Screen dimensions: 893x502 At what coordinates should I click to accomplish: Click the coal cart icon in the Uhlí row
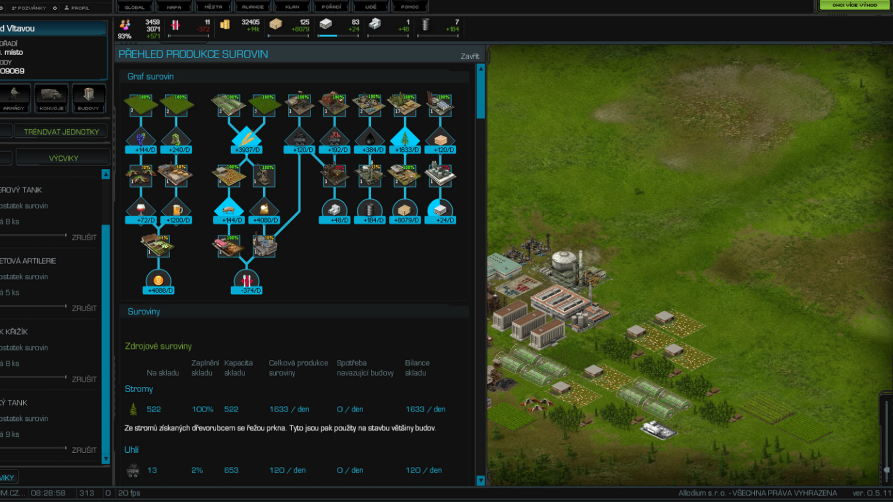pos(134,470)
